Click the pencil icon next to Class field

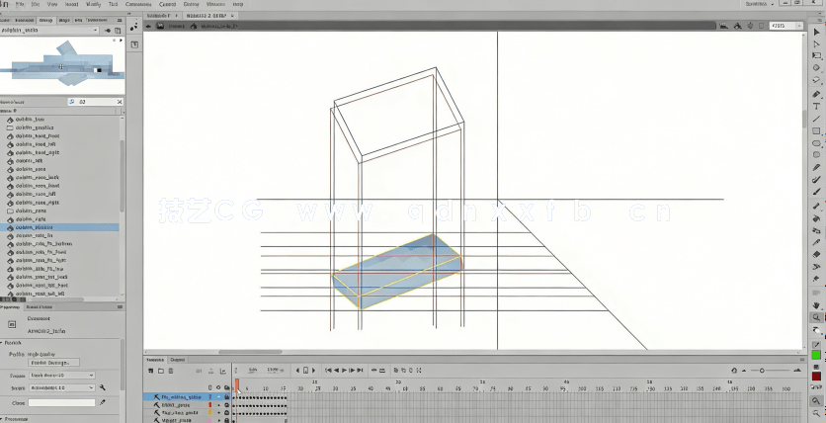click(x=103, y=402)
